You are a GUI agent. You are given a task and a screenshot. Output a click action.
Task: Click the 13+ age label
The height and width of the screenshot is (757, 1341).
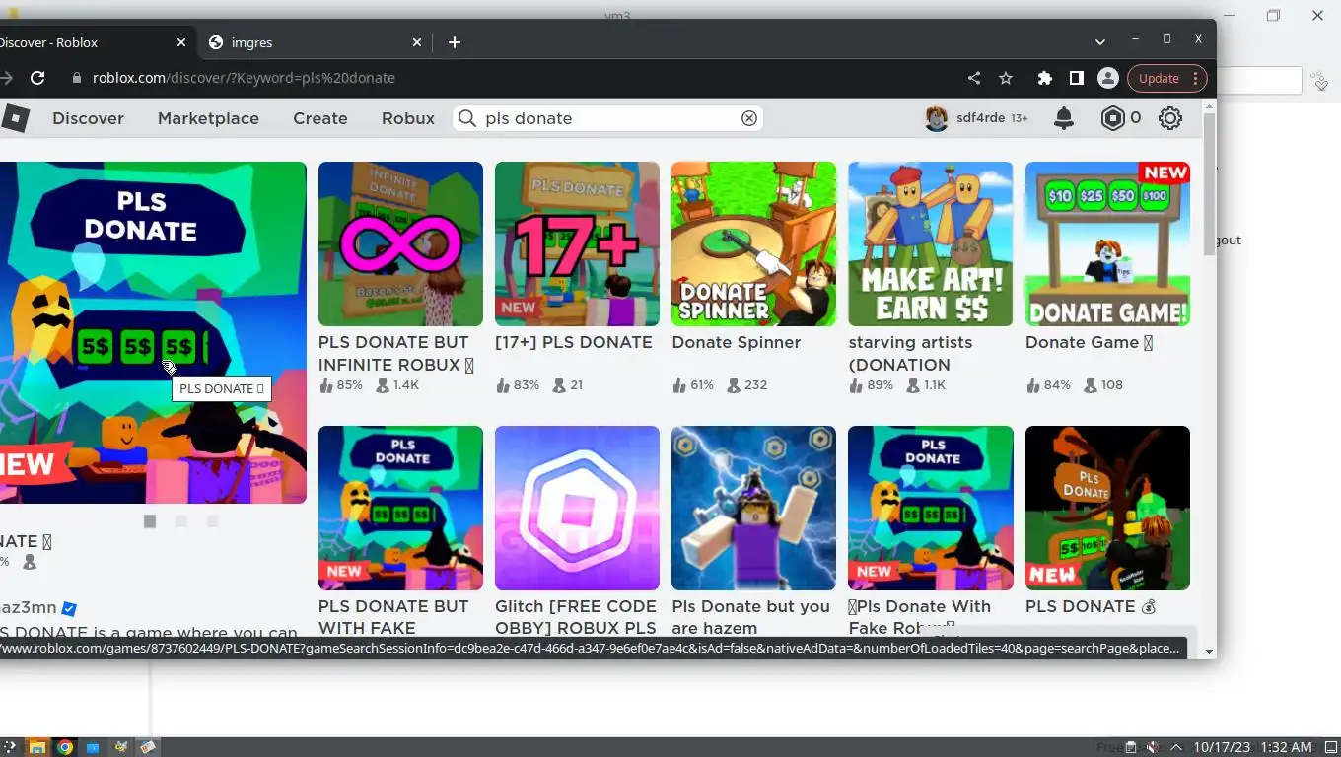coord(1019,118)
